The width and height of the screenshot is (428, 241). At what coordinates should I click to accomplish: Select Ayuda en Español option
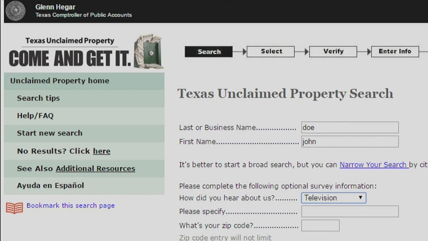point(50,185)
